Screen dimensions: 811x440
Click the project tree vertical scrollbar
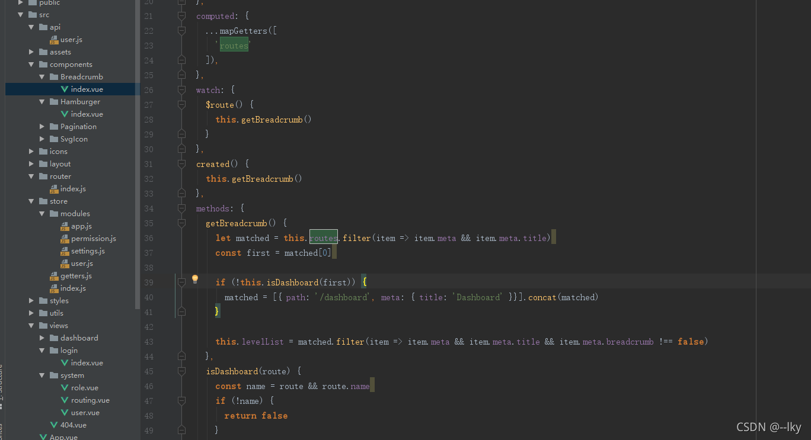tap(138, 154)
